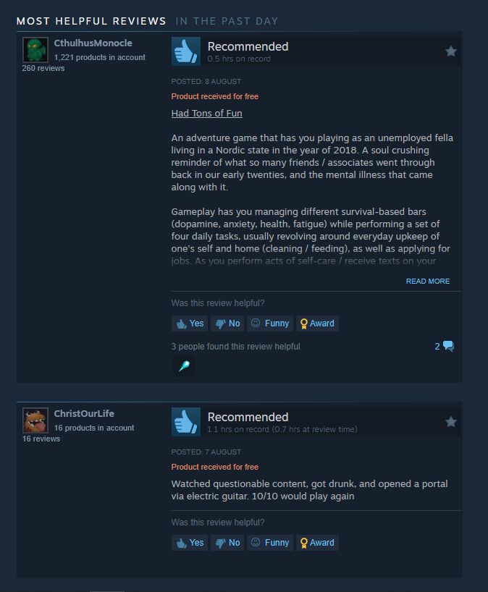Vote Yes on CthulhusMonocle's review
The height and width of the screenshot is (592, 488).
pos(190,324)
